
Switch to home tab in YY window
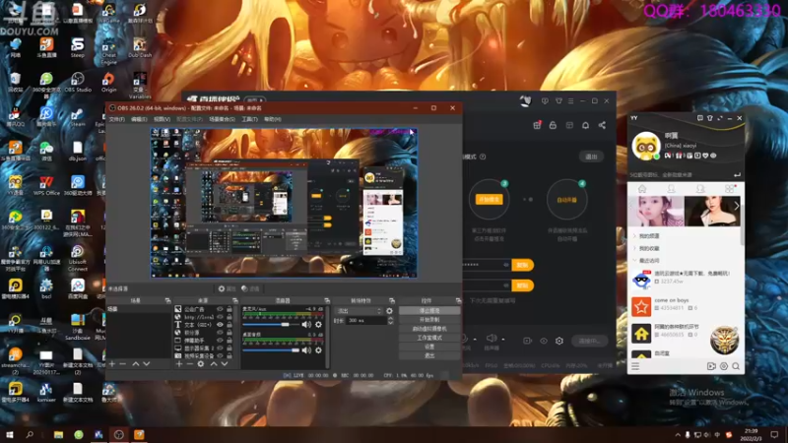point(642,189)
